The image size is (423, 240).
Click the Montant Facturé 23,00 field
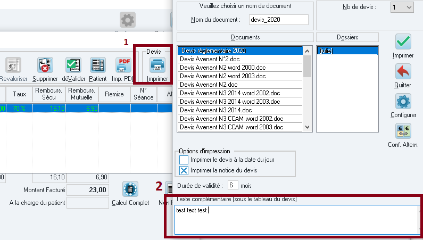click(88, 190)
